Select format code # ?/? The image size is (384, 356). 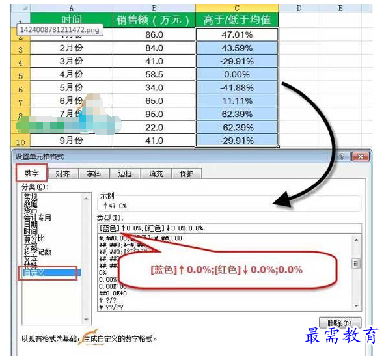pyautogui.click(x=107, y=300)
